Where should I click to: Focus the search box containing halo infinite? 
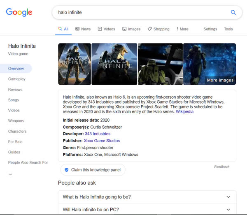pyautogui.click(x=147, y=12)
